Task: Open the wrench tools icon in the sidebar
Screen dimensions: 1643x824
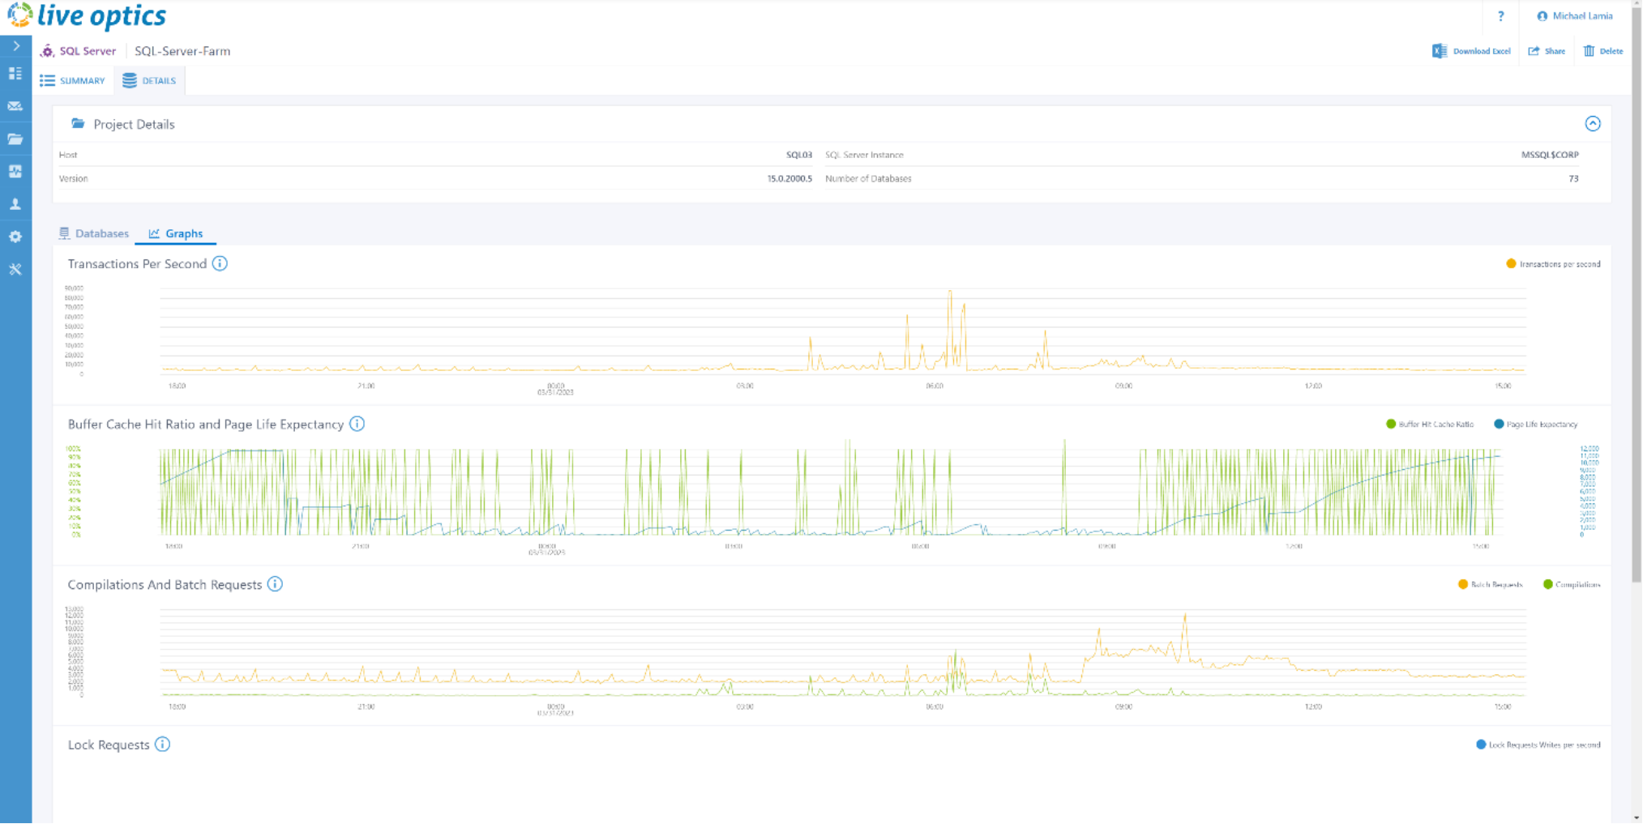Action: (x=15, y=269)
